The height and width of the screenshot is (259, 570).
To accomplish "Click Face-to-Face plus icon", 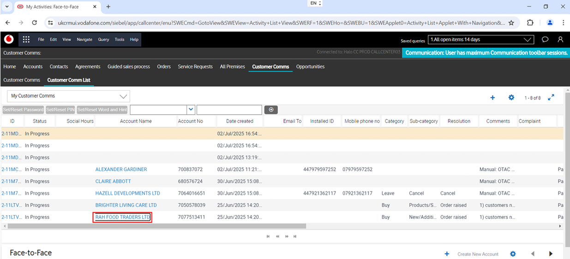I will tap(447, 254).
